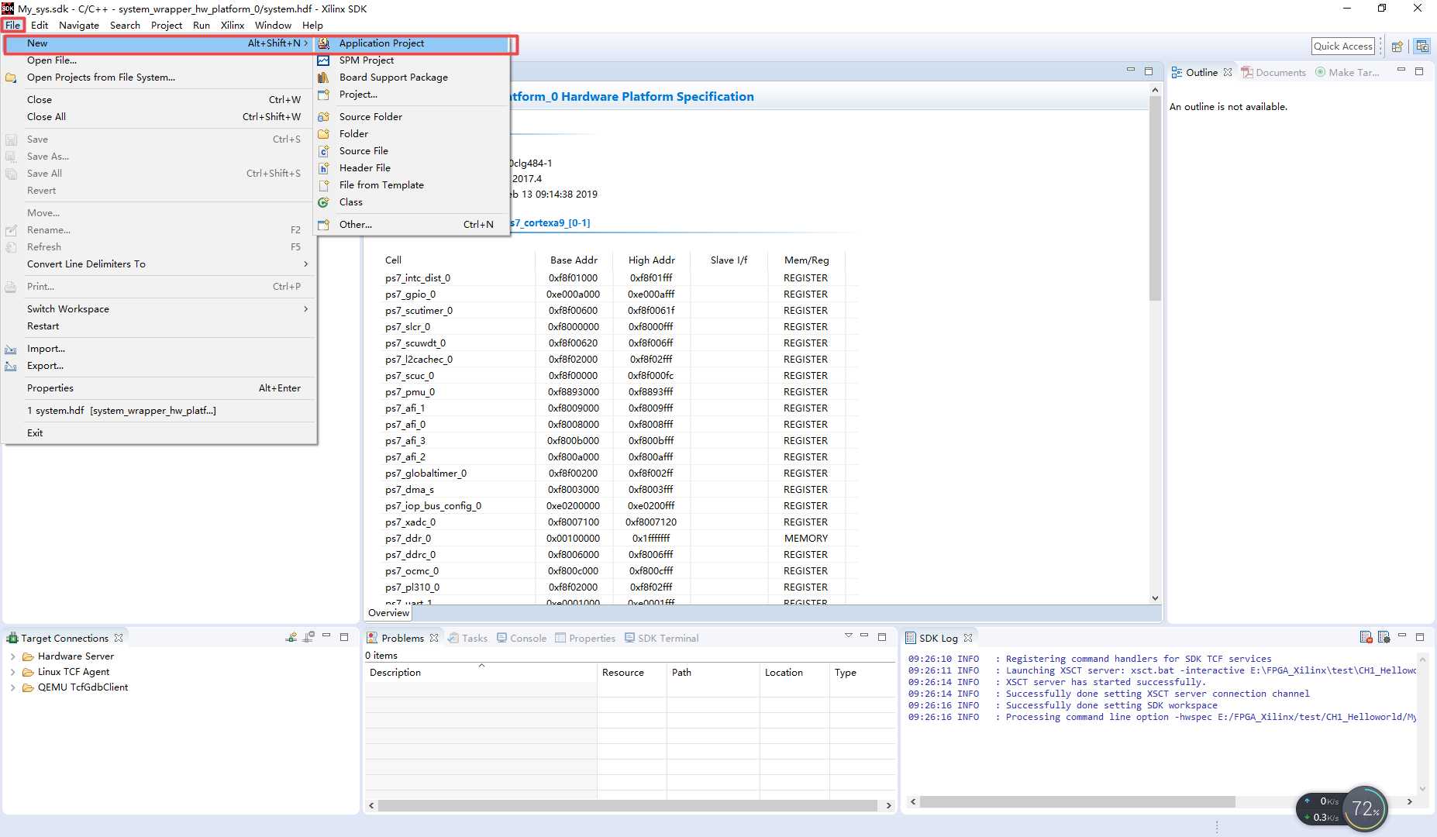1437x837 pixels.
Task: Expand the Hardware Server tree node
Action: click(x=12, y=656)
